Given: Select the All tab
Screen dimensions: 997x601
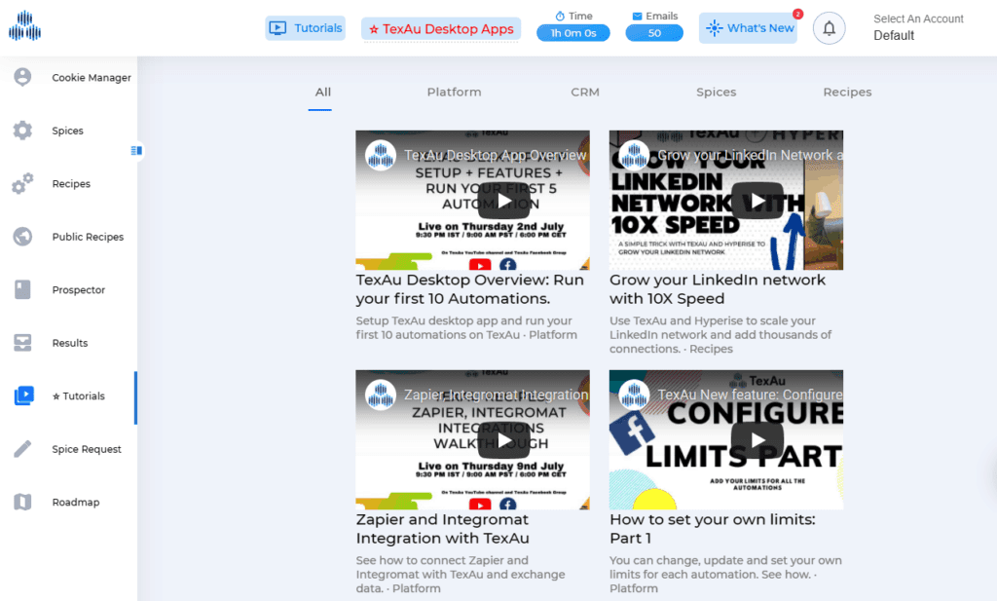Looking at the screenshot, I should [x=323, y=93].
